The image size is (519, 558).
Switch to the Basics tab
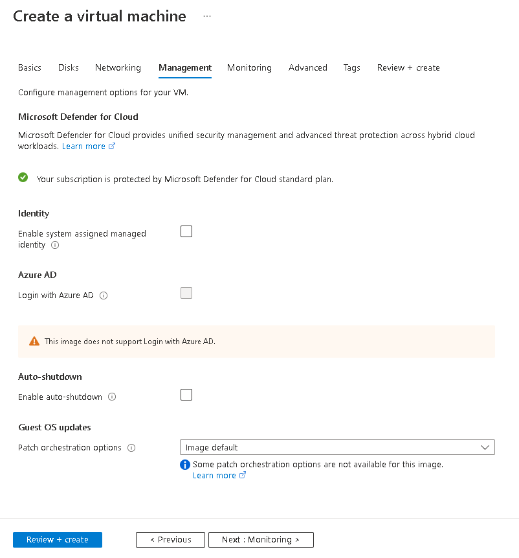point(30,67)
